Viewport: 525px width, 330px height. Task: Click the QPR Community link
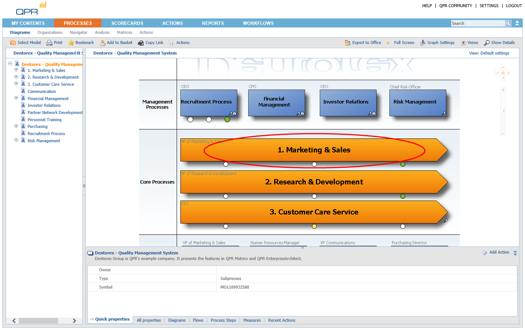[x=455, y=6]
